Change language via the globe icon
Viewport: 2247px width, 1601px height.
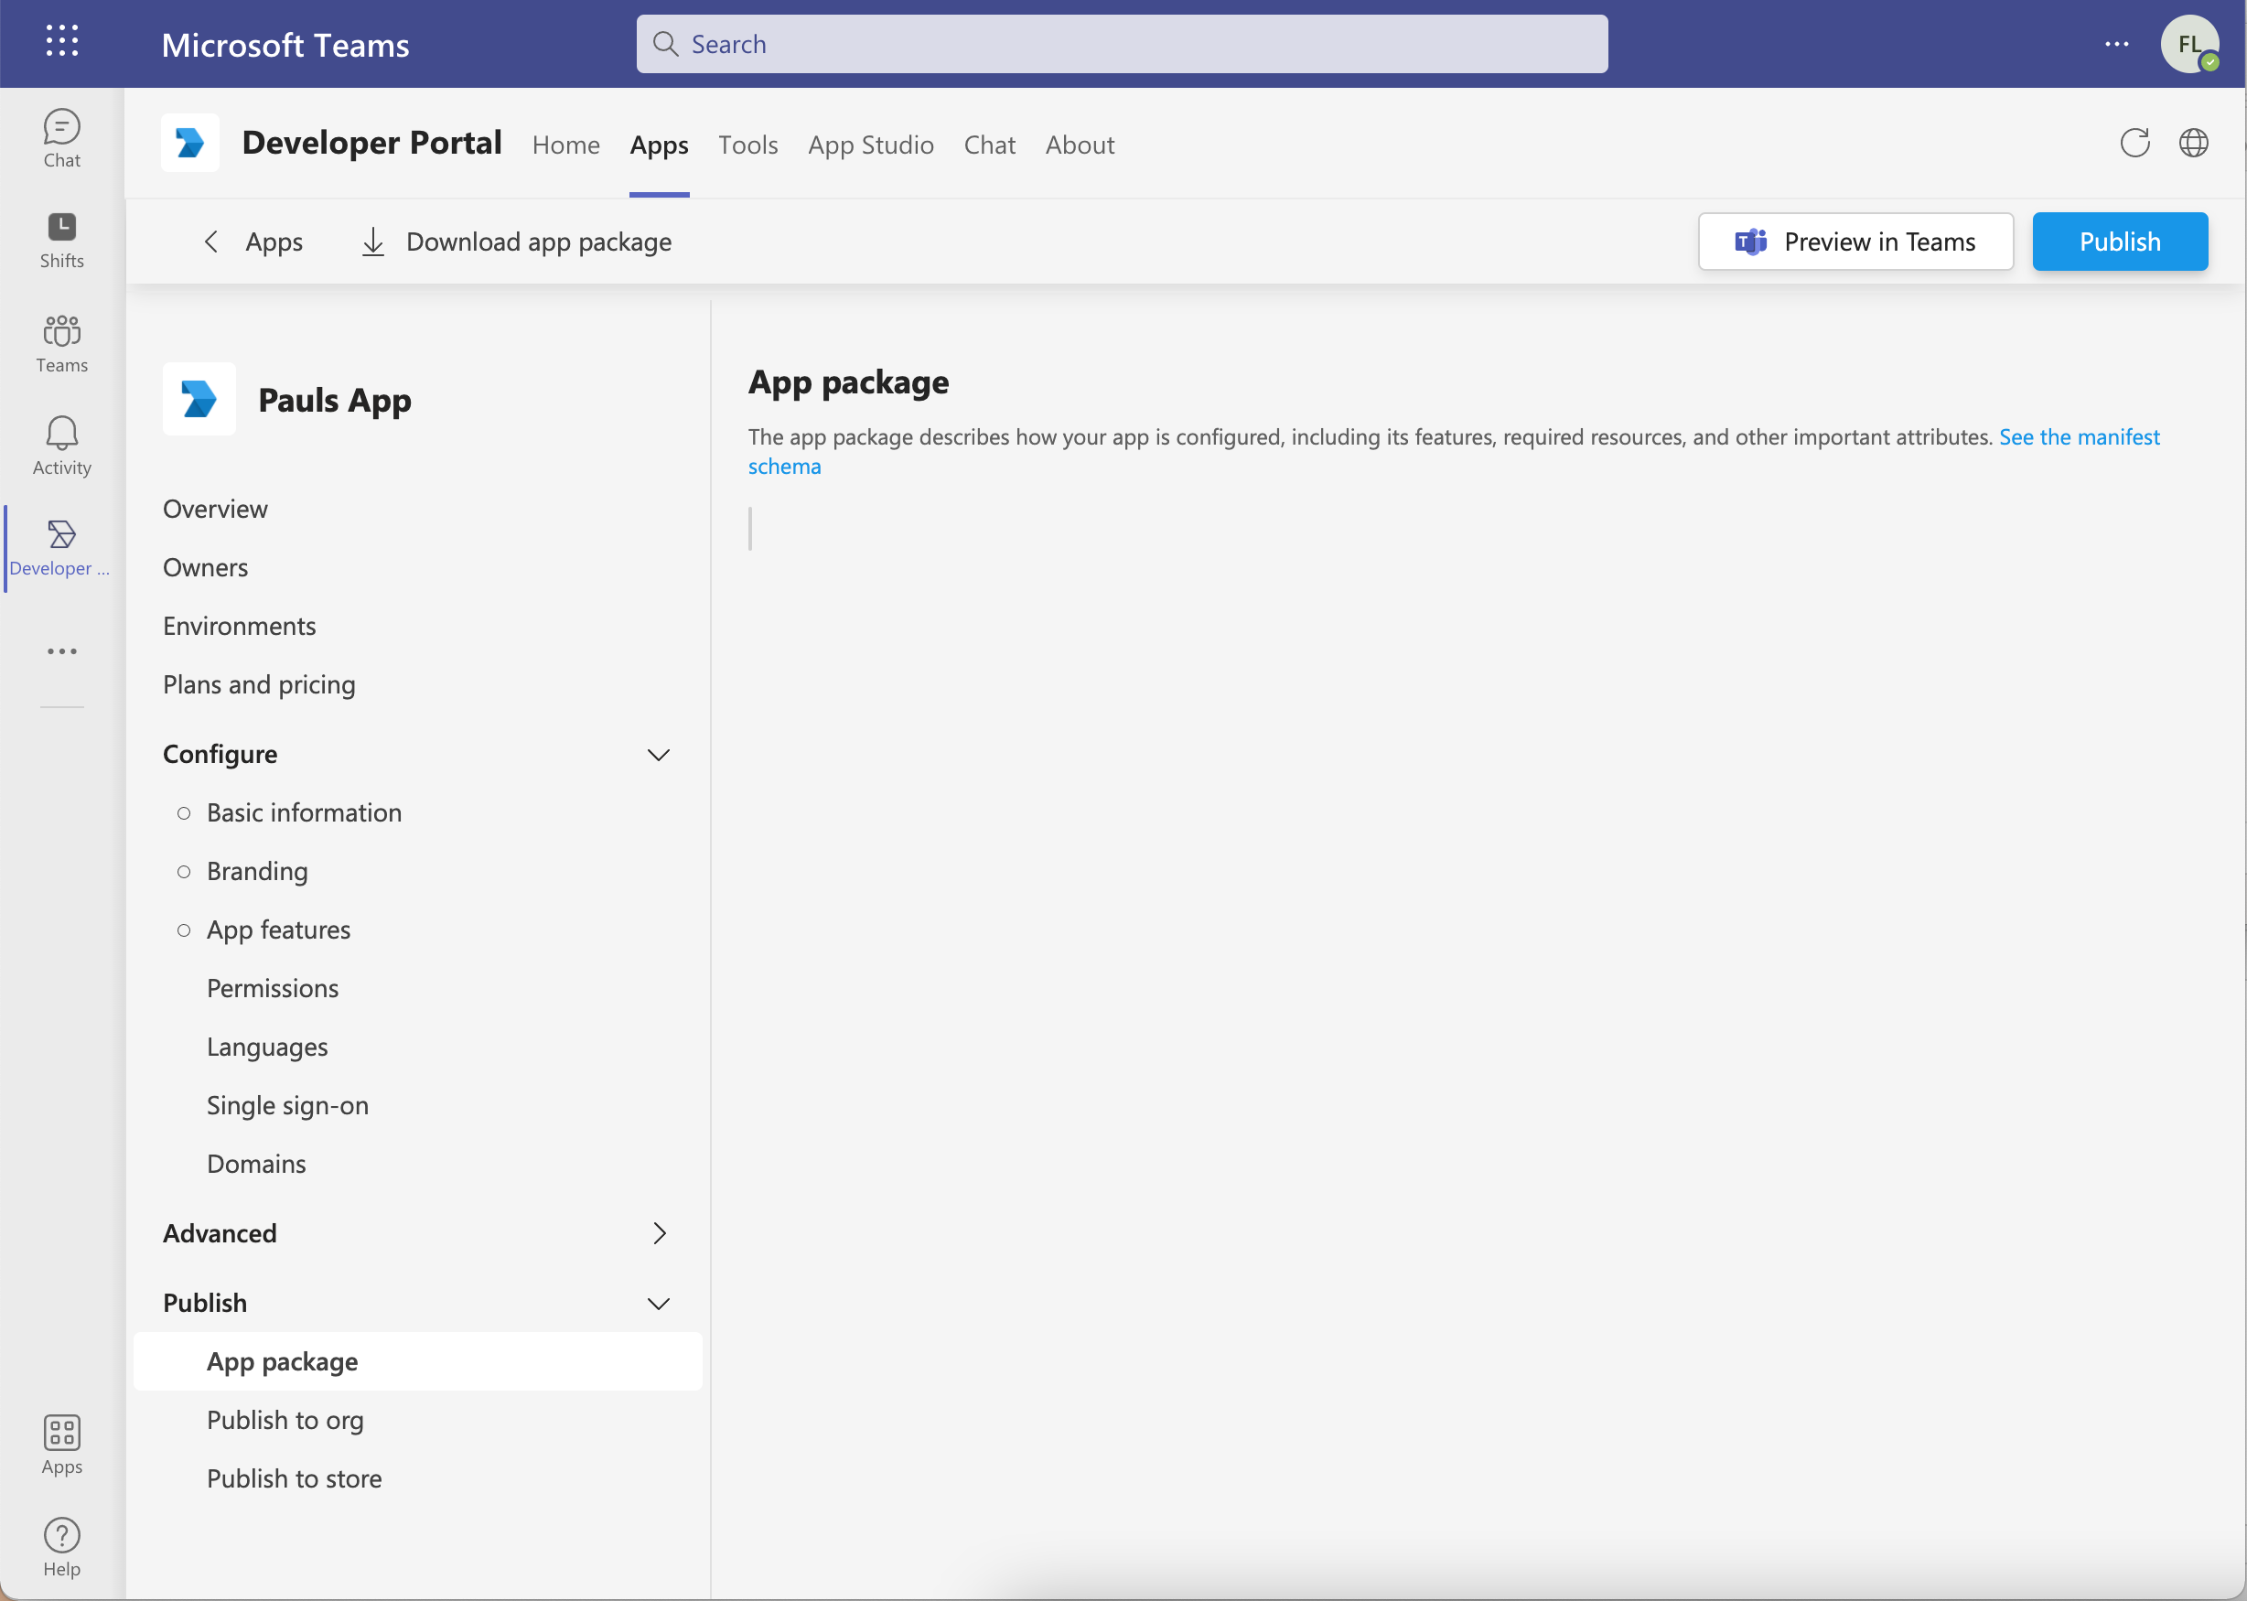pos(2196,143)
